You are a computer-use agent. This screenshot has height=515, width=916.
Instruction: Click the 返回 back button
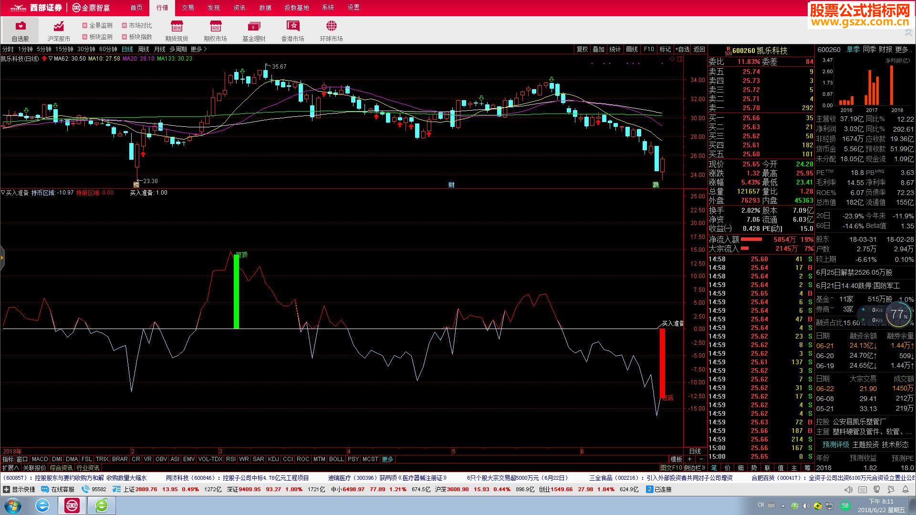[x=699, y=49]
